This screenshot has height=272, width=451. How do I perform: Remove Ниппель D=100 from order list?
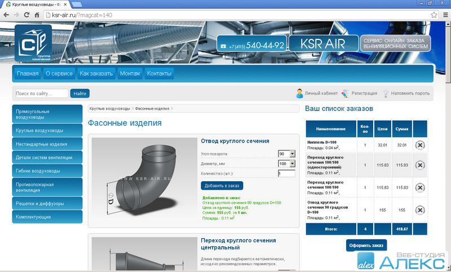(420, 145)
